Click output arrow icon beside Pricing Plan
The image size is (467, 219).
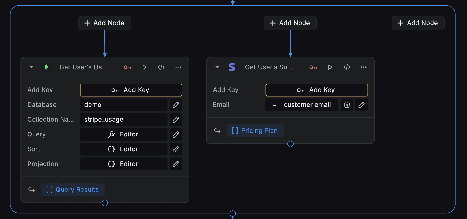coord(217,131)
